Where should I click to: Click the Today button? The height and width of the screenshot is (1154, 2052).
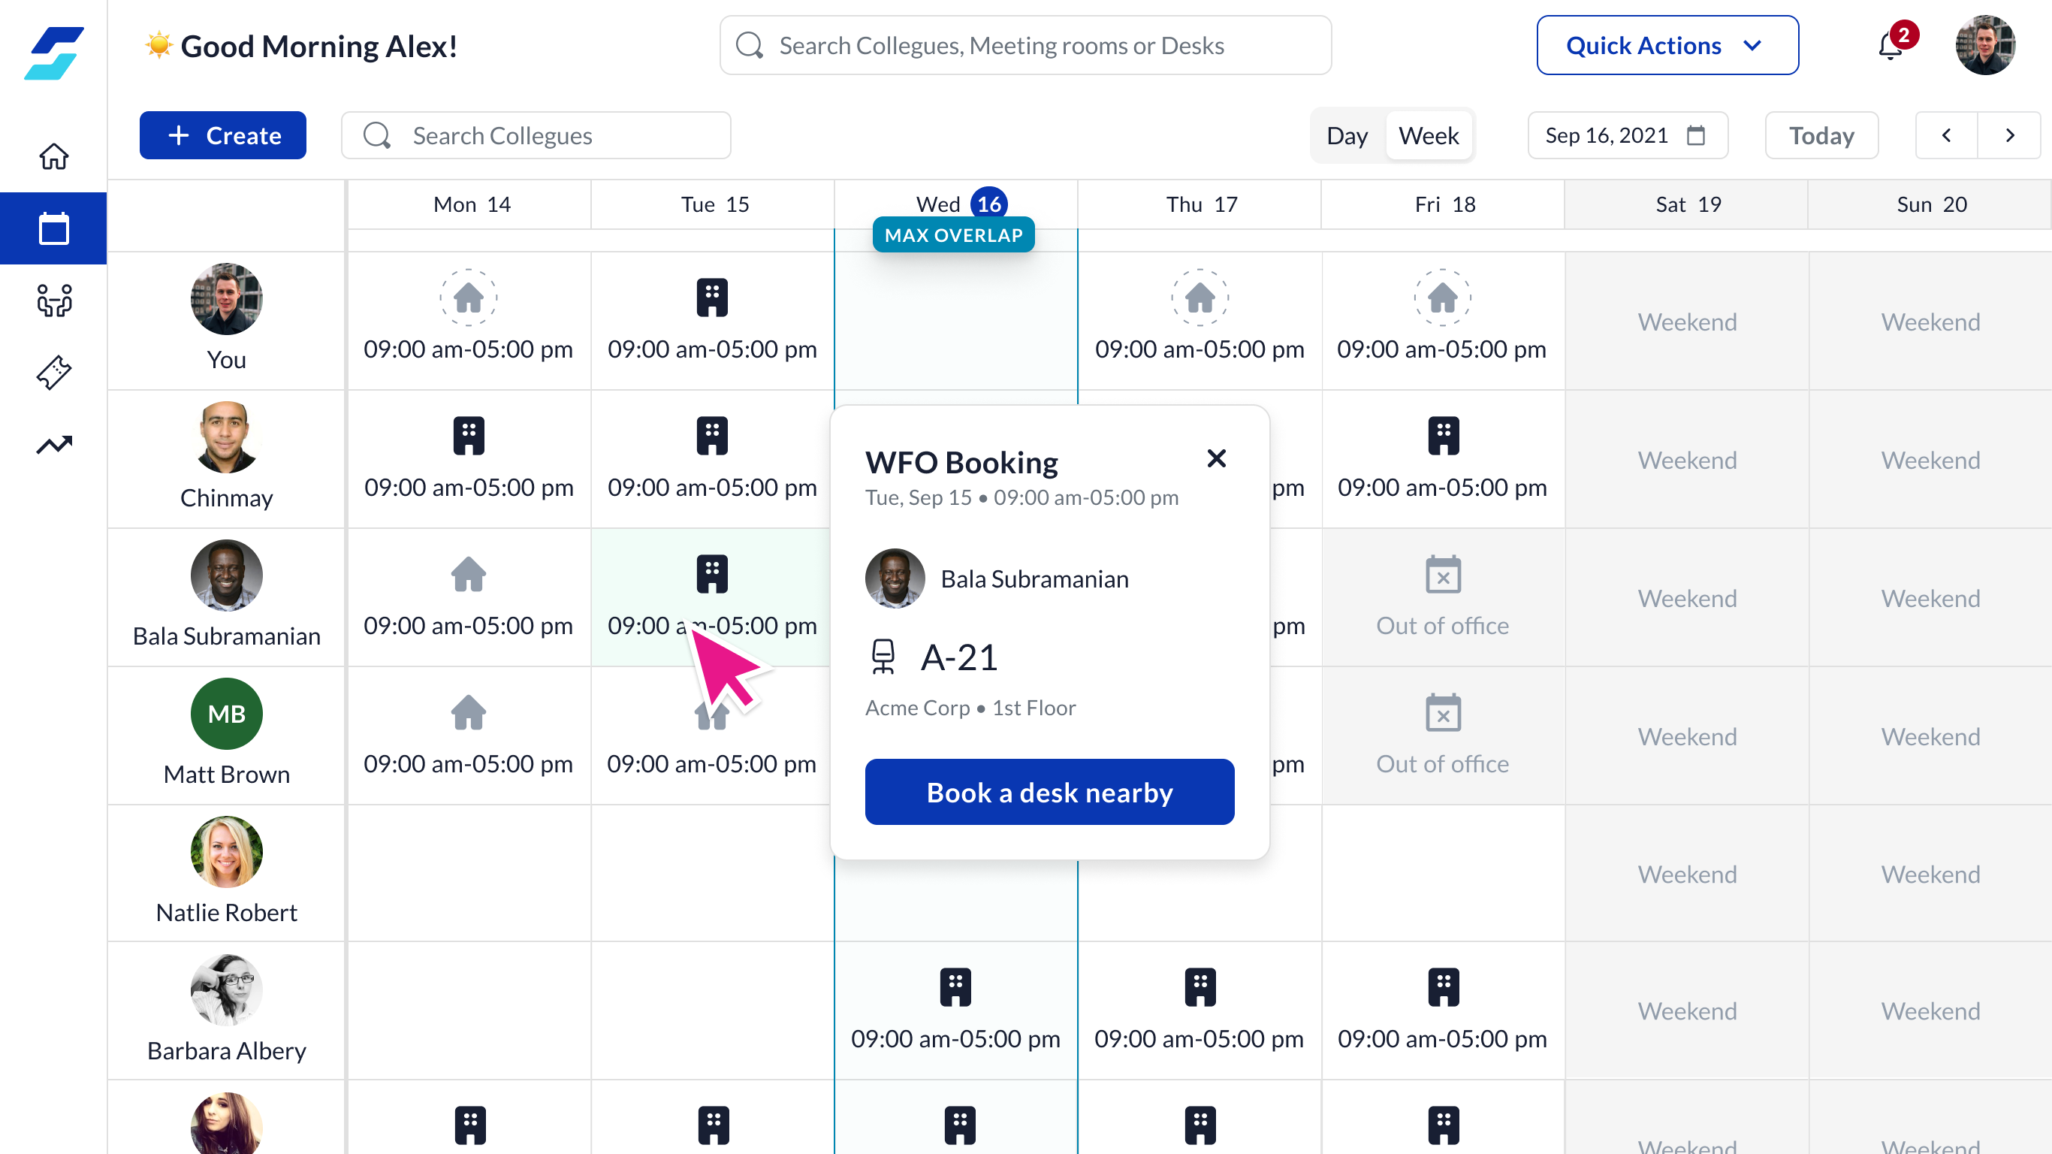tap(1821, 135)
